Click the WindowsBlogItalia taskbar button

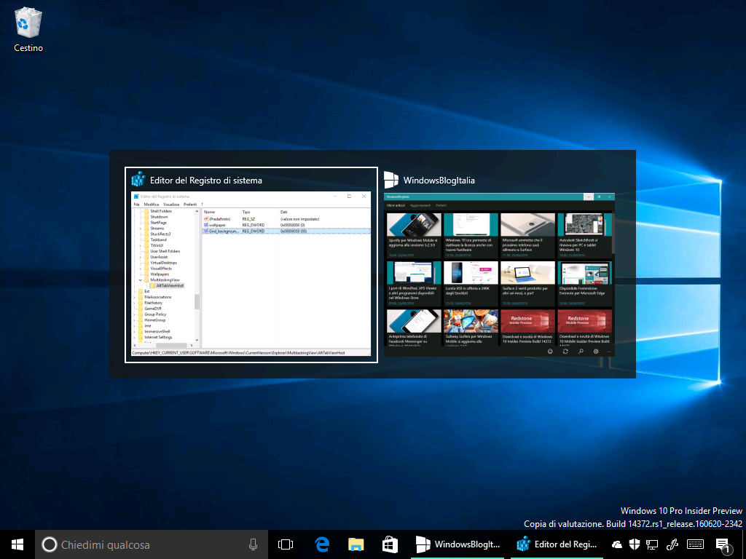tap(458, 544)
